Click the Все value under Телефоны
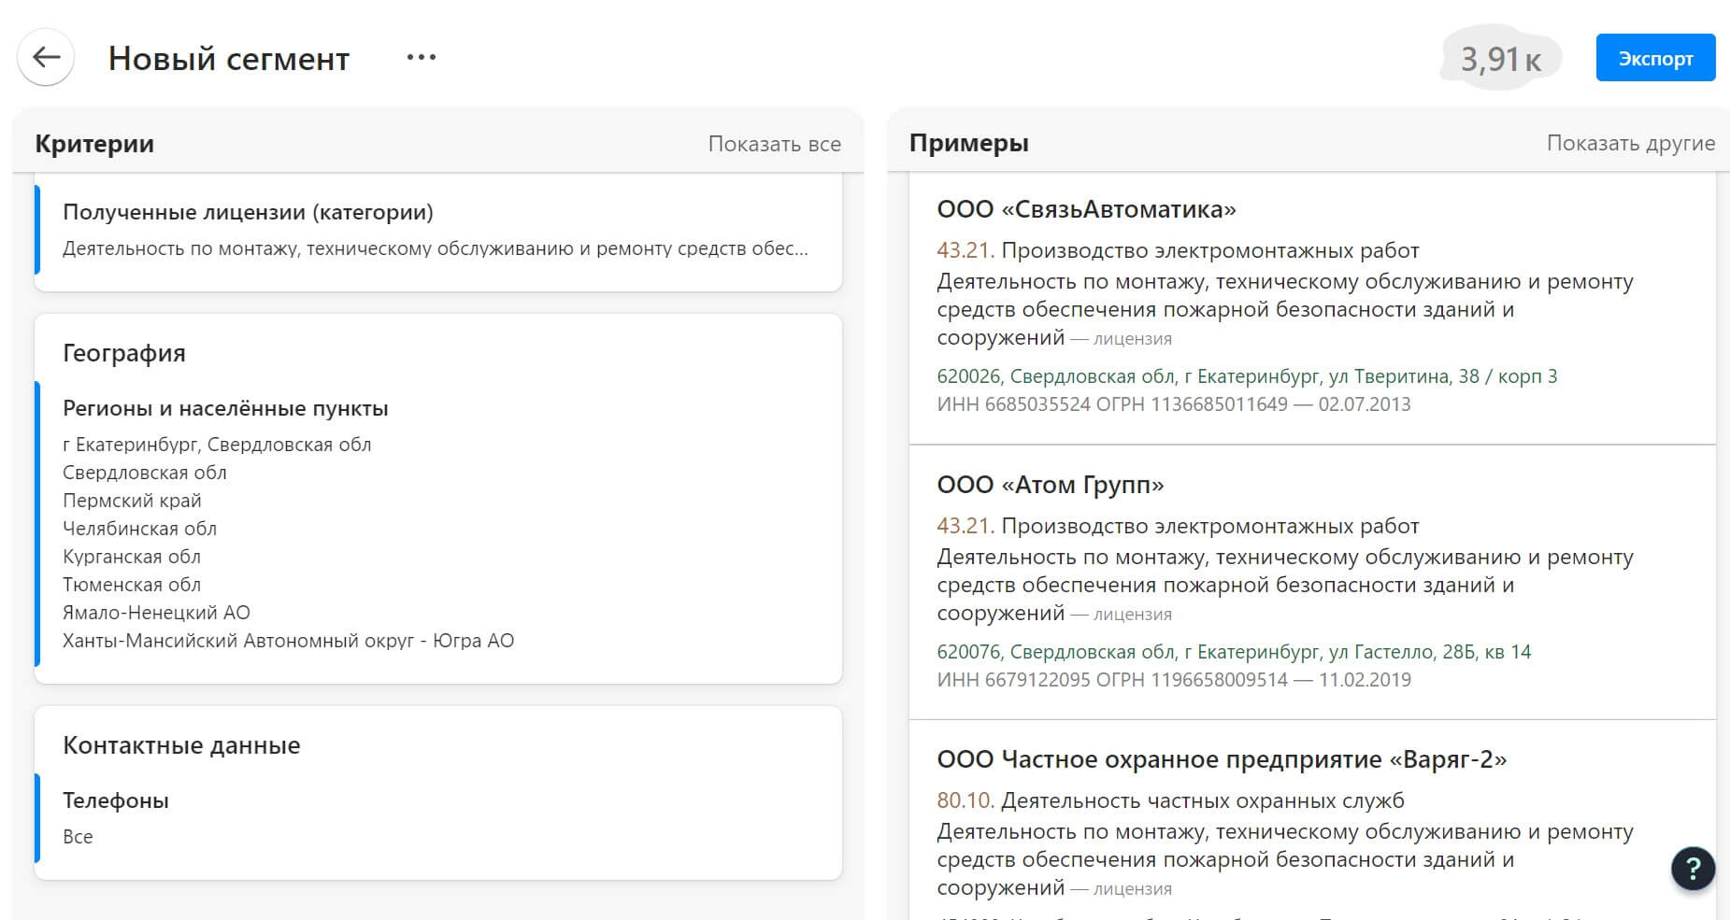The width and height of the screenshot is (1730, 920). [x=78, y=837]
